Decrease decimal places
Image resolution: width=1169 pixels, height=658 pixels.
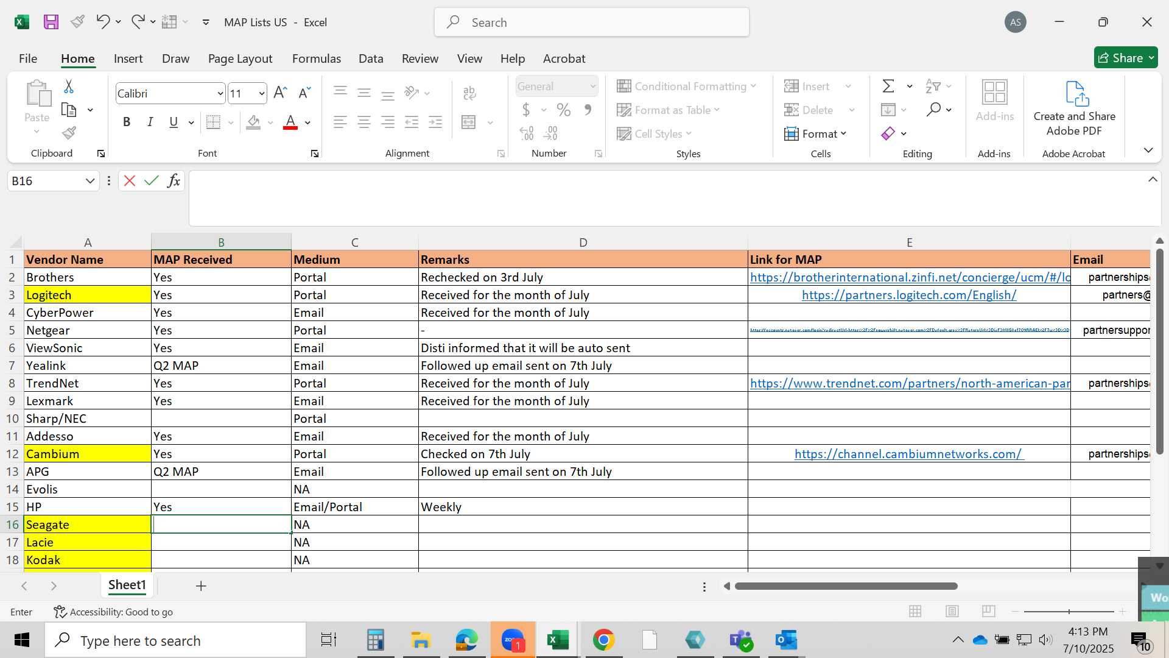click(550, 133)
